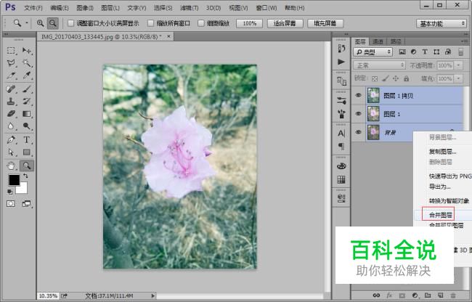
Task: Select the Eraser tool
Action: click(x=11, y=114)
